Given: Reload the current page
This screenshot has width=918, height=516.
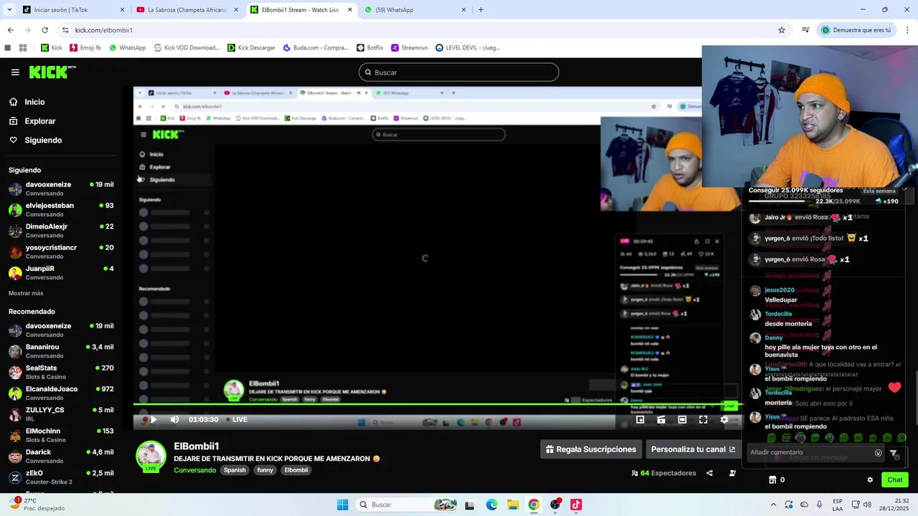Looking at the screenshot, I should [x=44, y=30].
